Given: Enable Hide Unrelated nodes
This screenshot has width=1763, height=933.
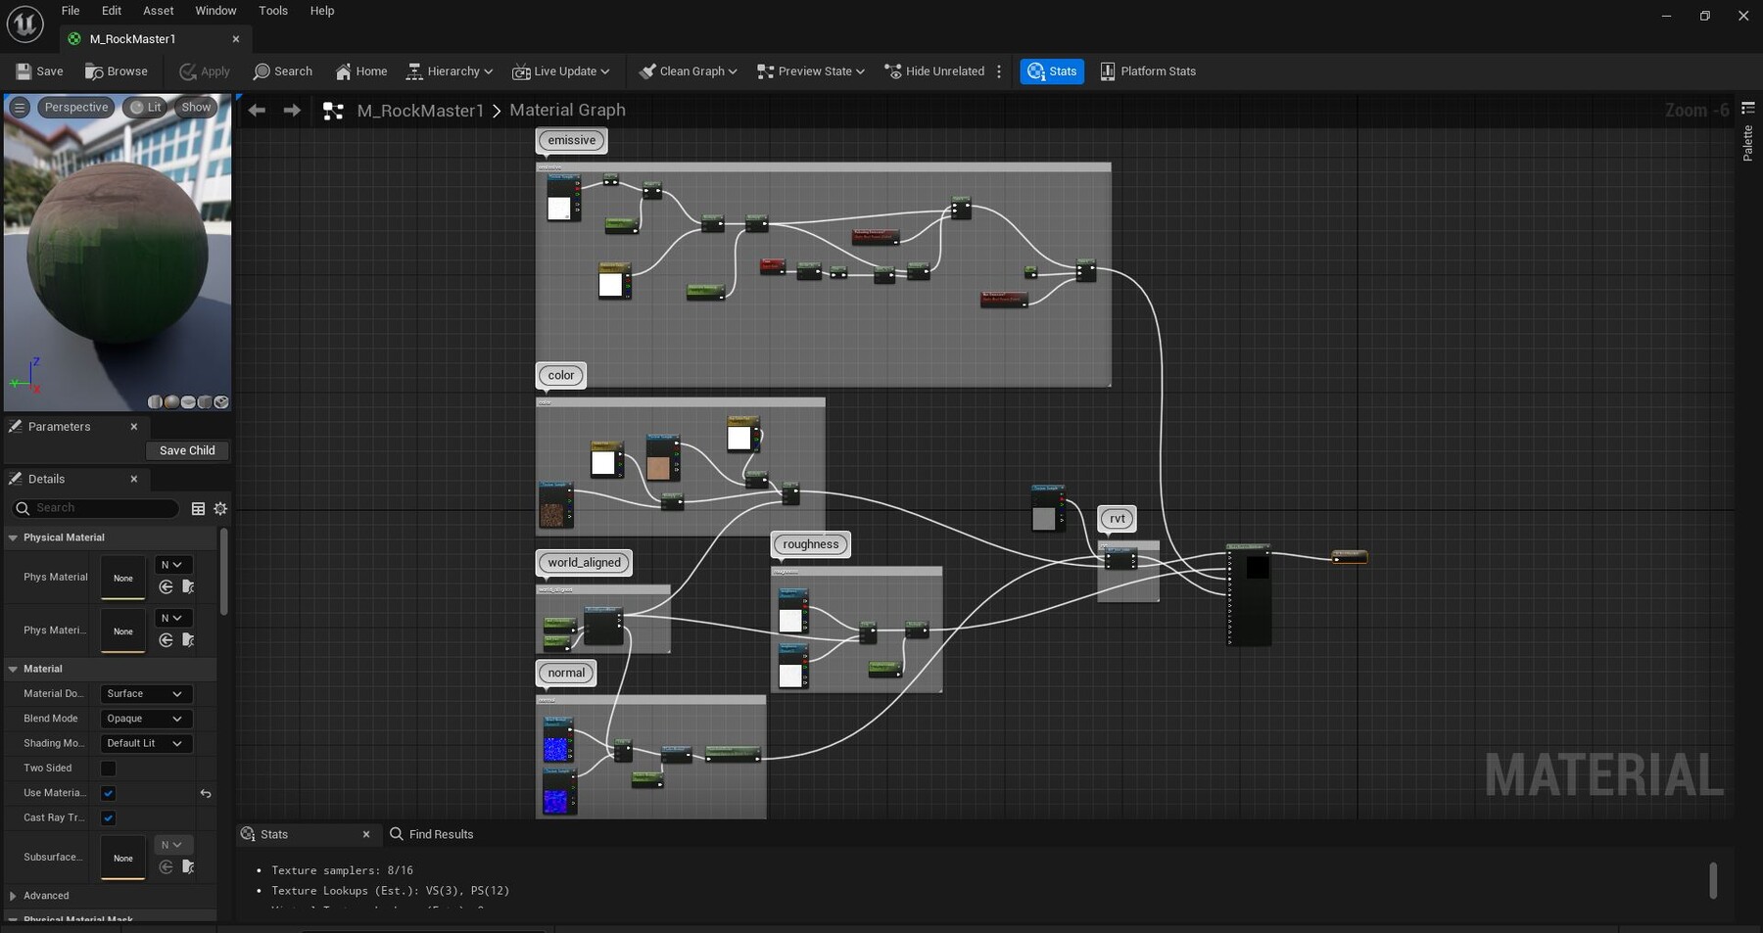Looking at the screenshot, I should tap(934, 71).
